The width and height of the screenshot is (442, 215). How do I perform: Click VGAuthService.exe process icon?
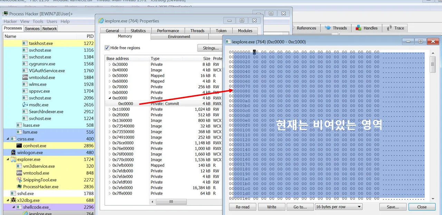[25, 71]
